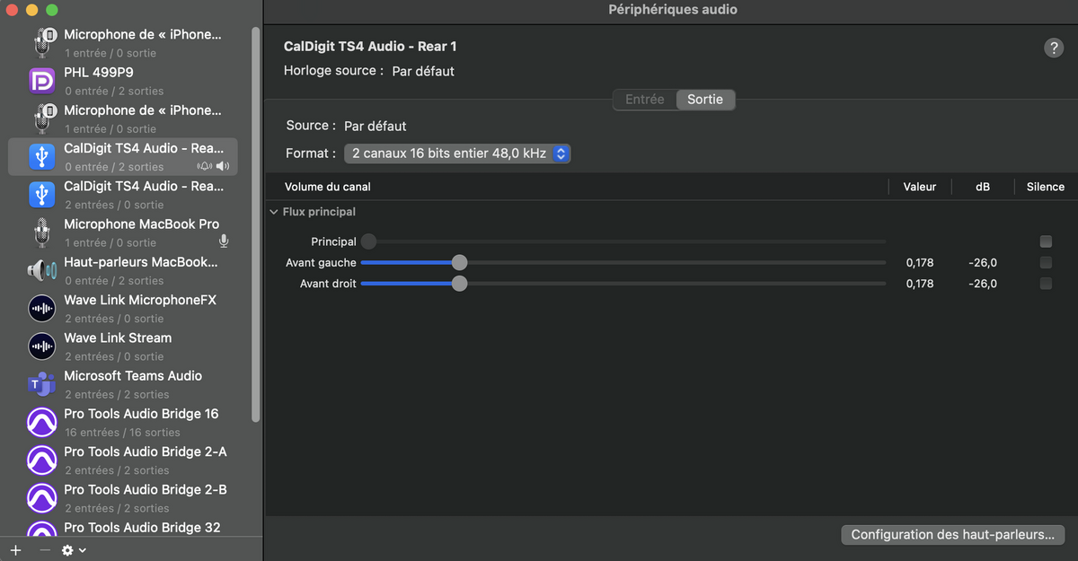Click the 16 entrées / 16 sorties subtitle

pyautogui.click(x=122, y=433)
